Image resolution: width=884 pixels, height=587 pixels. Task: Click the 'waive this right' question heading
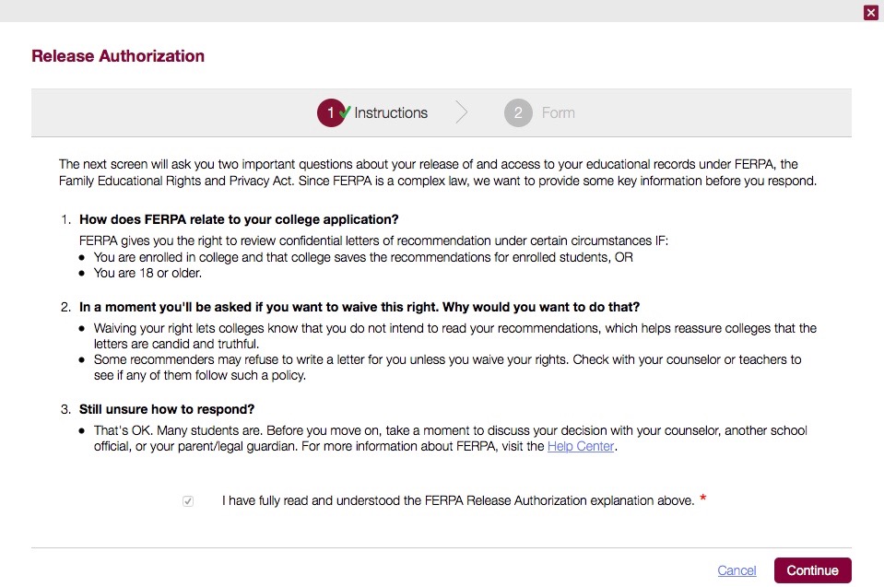coord(359,307)
